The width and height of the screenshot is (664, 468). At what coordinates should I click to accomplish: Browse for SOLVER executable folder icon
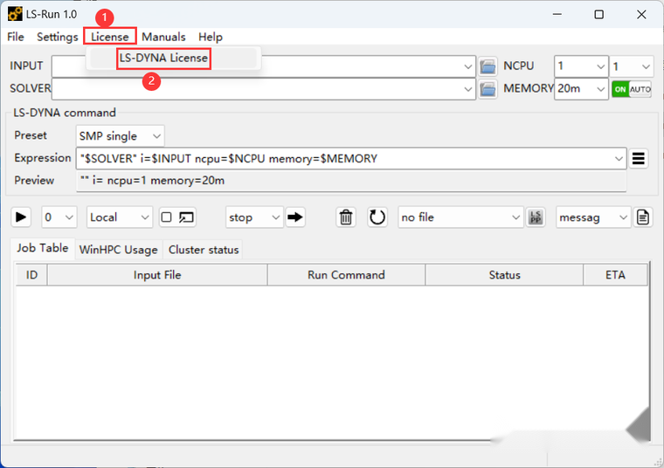point(488,89)
